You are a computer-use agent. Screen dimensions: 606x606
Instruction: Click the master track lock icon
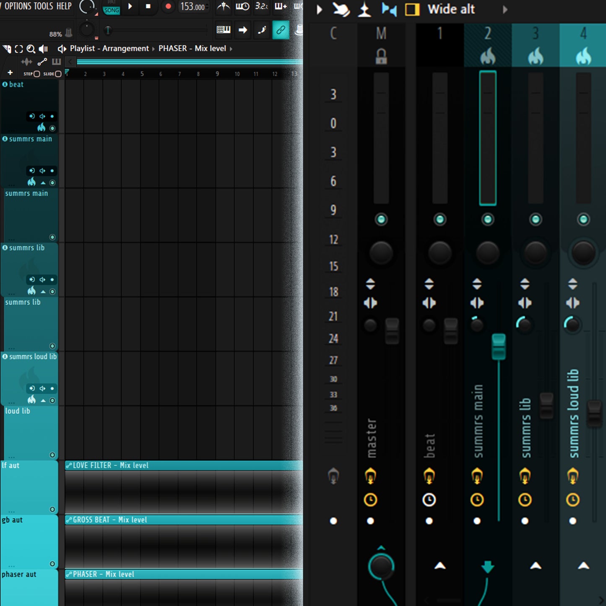pos(381,56)
